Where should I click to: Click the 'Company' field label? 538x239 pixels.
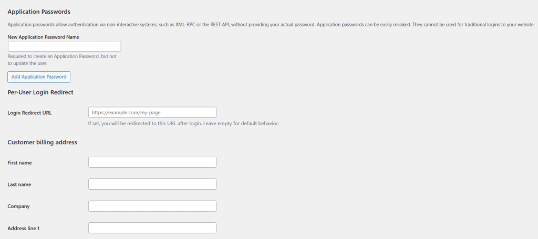tap(18, 207)
